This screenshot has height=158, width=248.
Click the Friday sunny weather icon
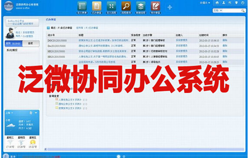click(x=33, y=142)
